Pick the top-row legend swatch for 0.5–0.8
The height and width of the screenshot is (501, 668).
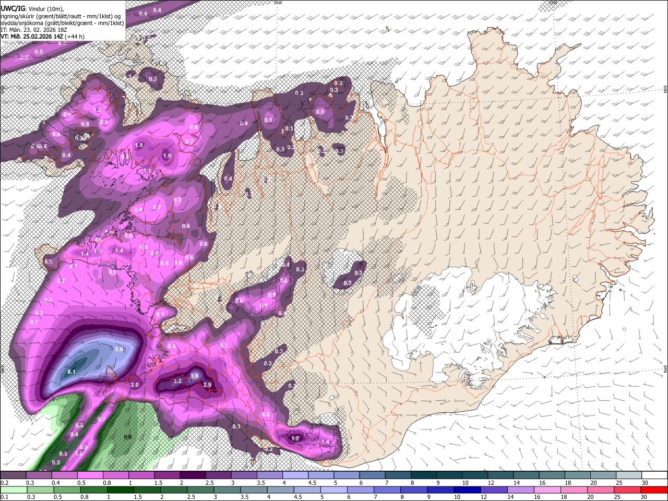click(x=90, y=475)
